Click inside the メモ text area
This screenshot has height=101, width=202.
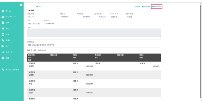click(x=94, y=33)
